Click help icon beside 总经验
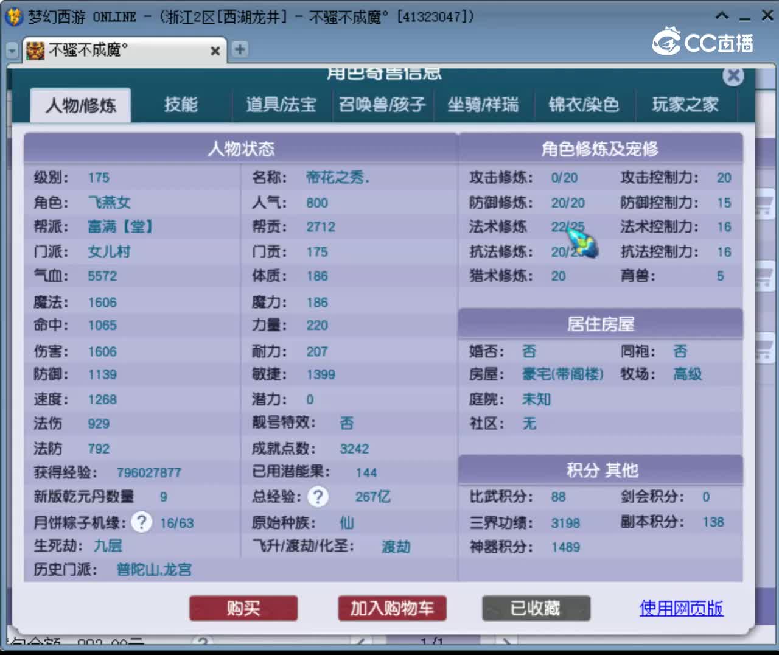Viewport: 779px width, 655px height. tap(318, 497)
